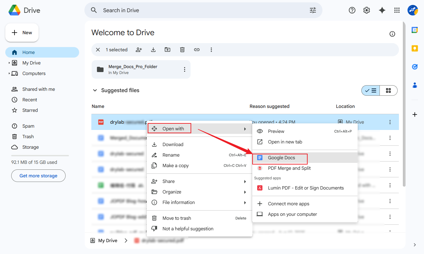Click the Copy link toolbar icon

[x=197, y=50]
